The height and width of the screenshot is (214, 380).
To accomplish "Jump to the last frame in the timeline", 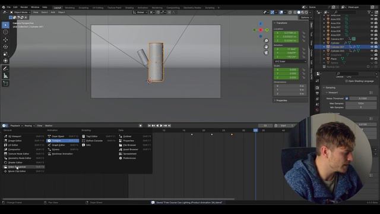I will 169,125.
